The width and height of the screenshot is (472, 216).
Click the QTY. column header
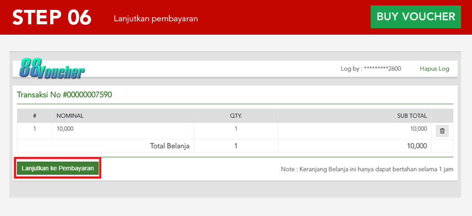236,116
